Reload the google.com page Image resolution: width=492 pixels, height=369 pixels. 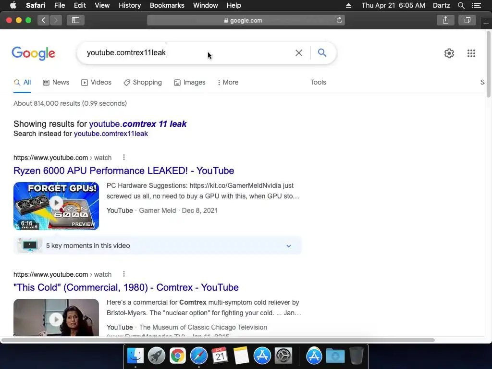(339, 20)
